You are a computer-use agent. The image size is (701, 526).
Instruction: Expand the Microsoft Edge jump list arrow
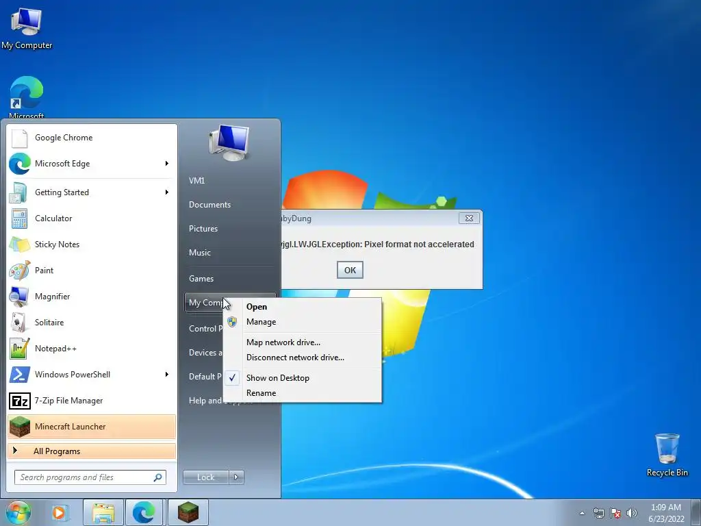coord(167,164)
